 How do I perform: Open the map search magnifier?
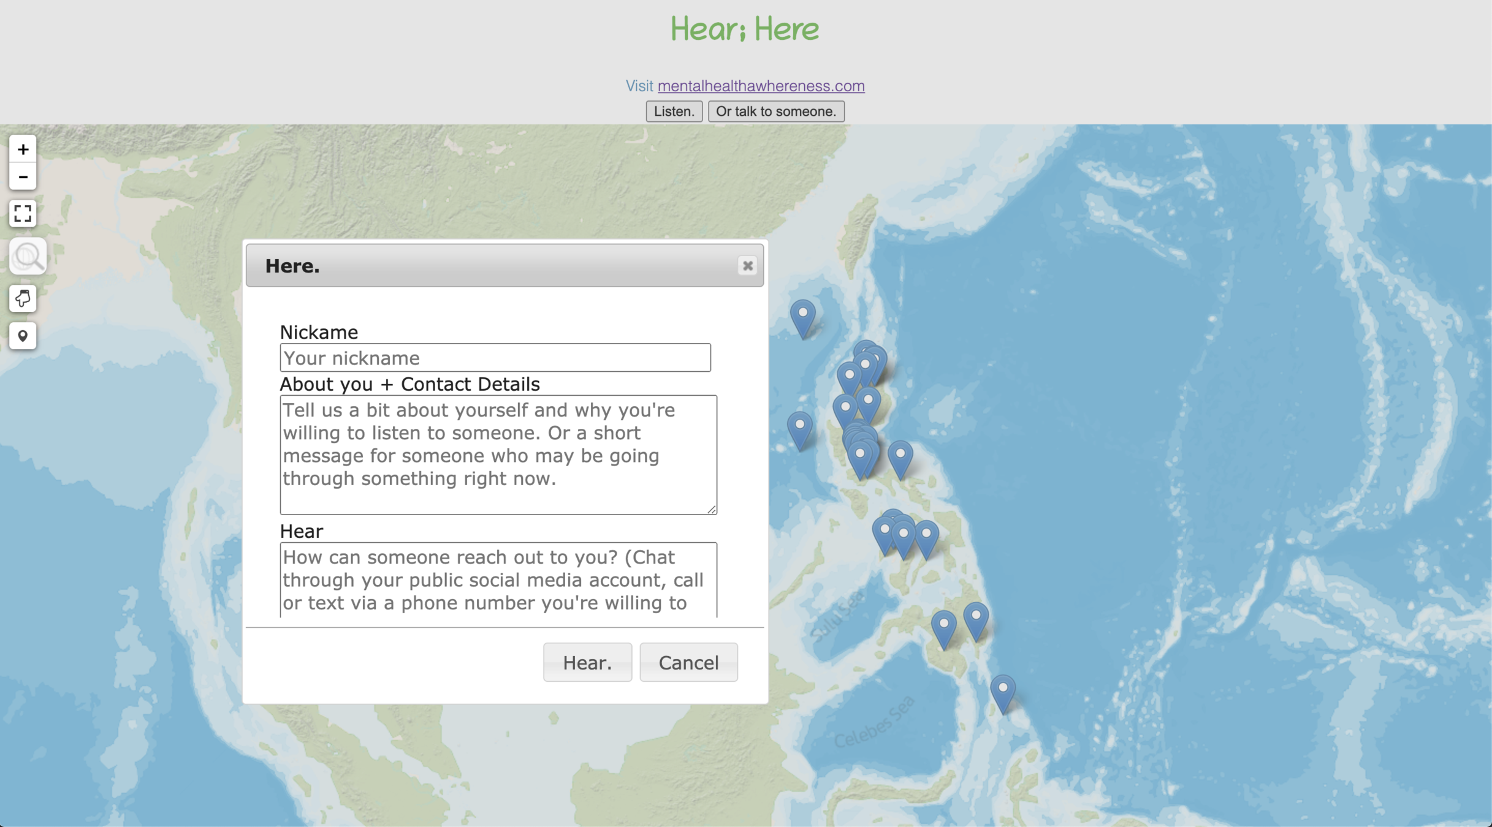click(28, 256)
